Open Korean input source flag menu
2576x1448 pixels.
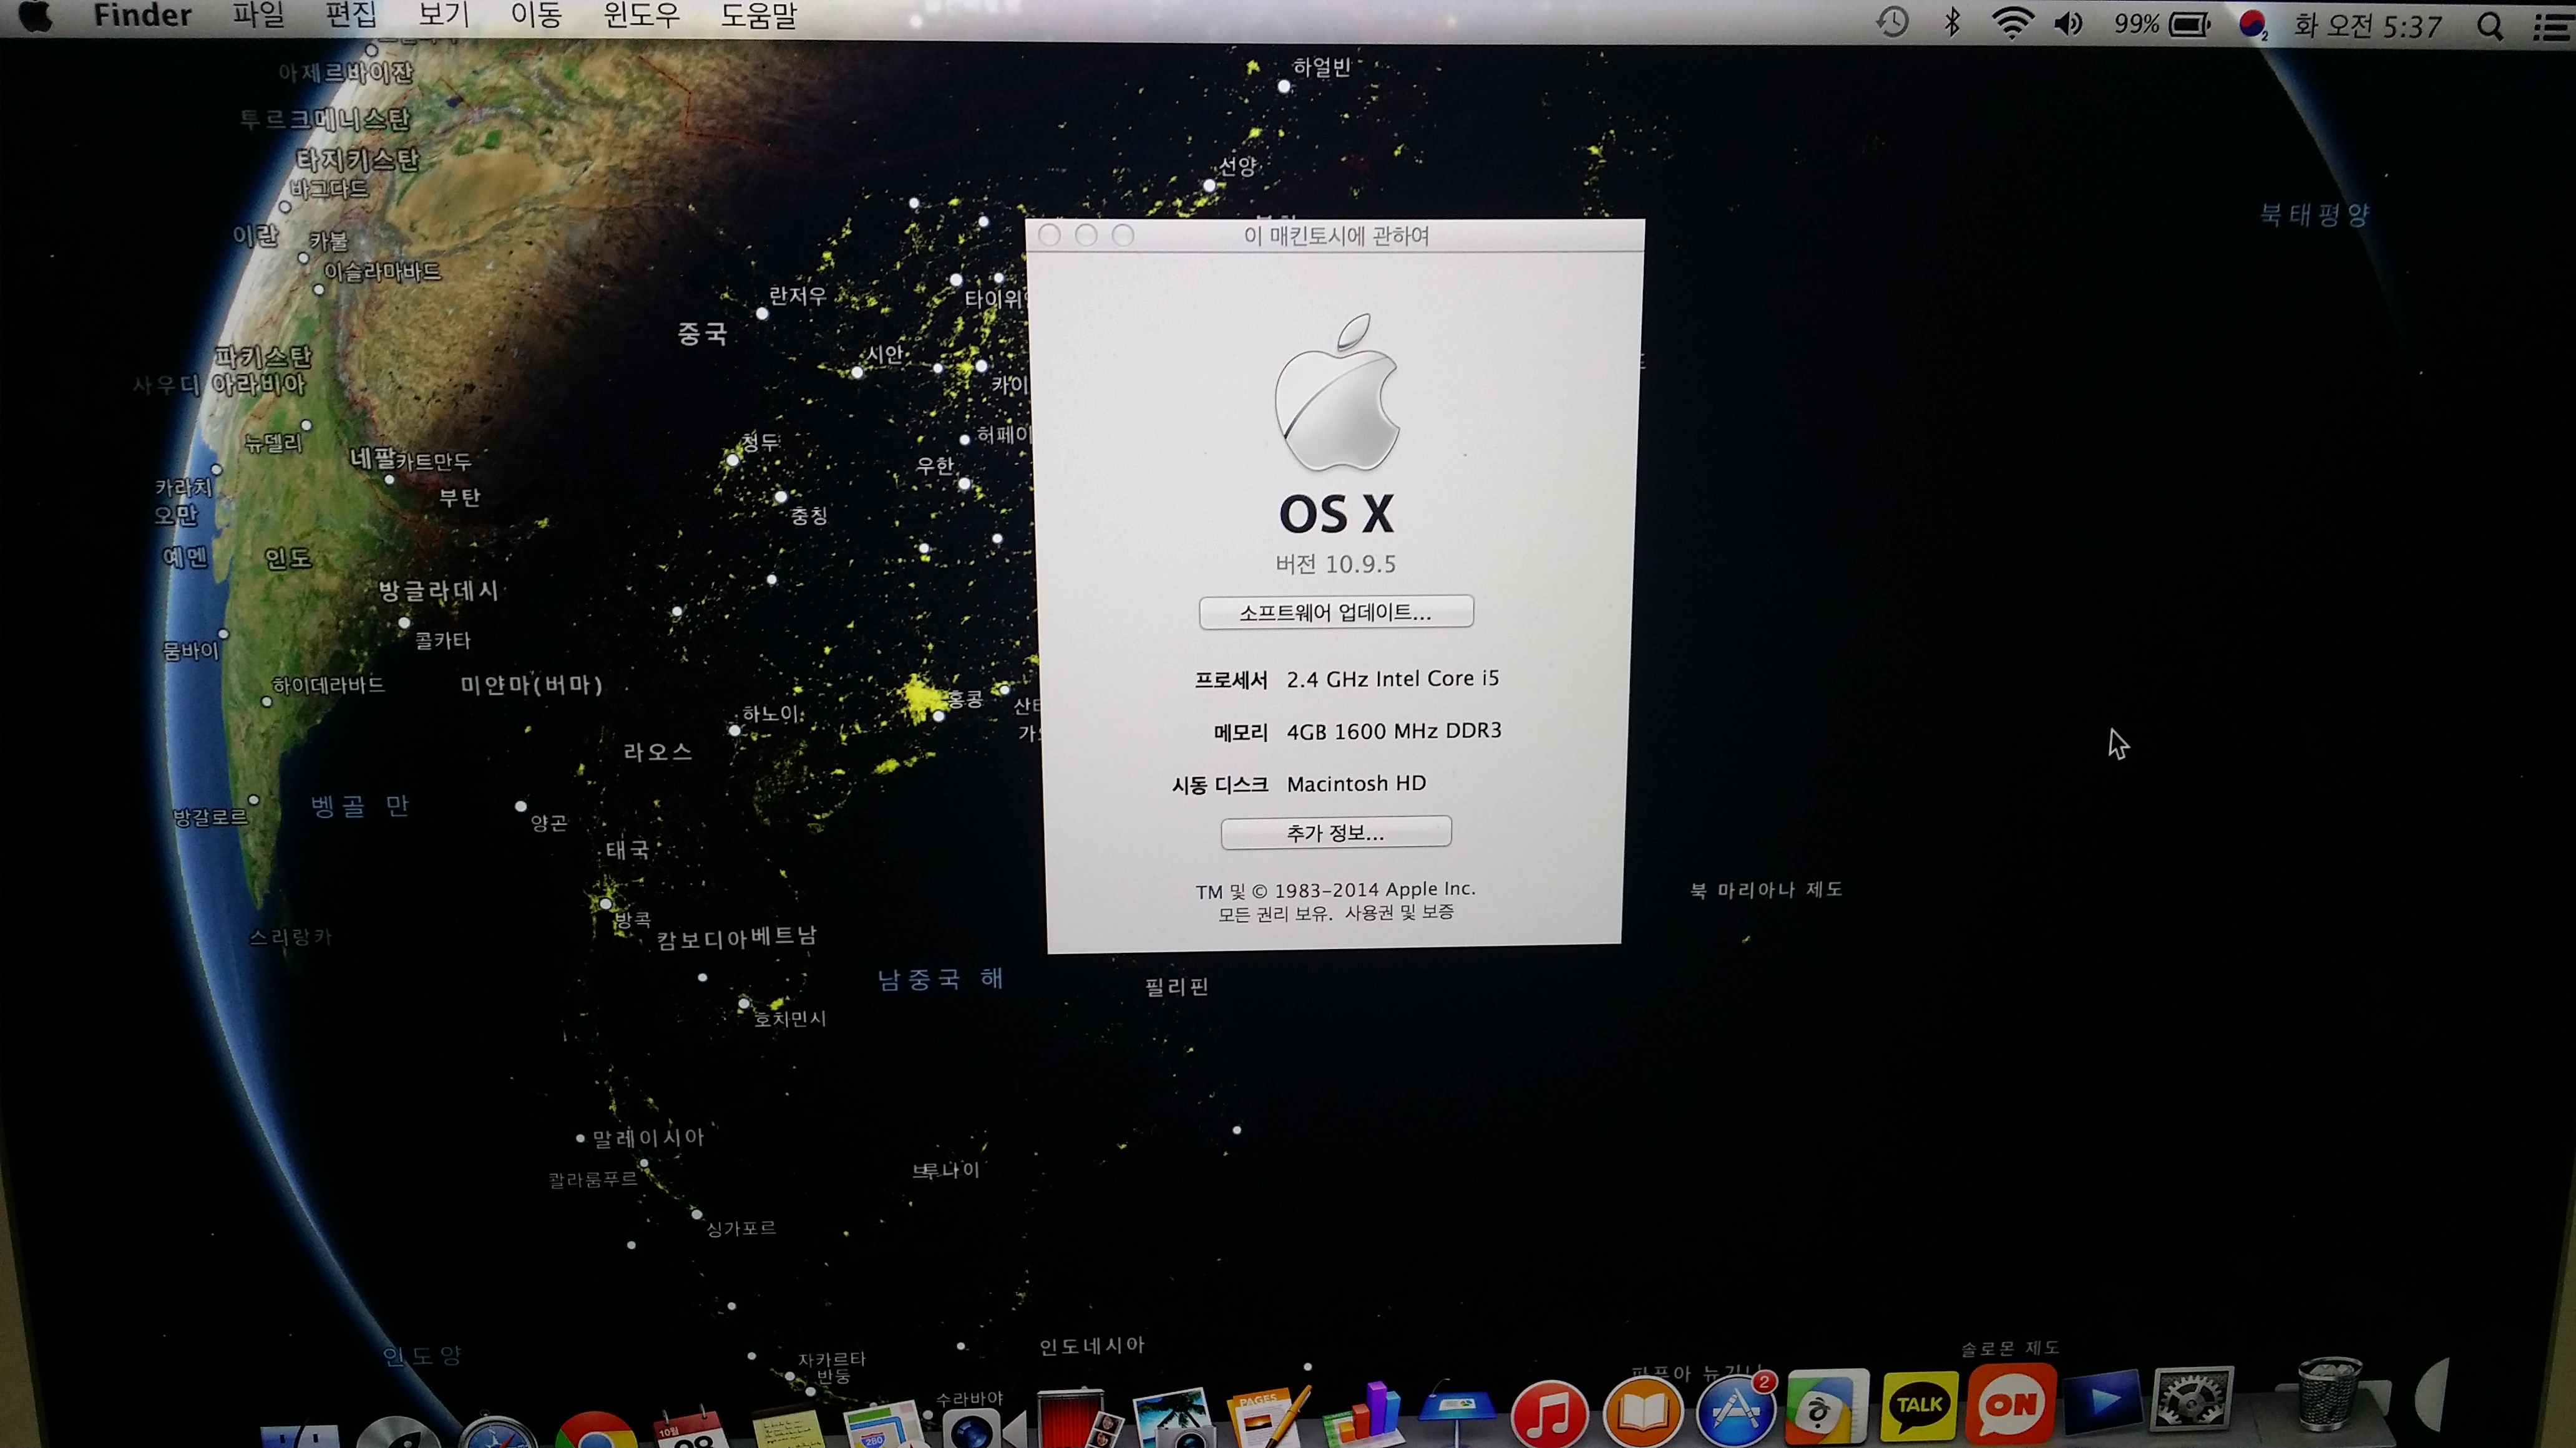pyautogui.click(x=2252, y=24)
